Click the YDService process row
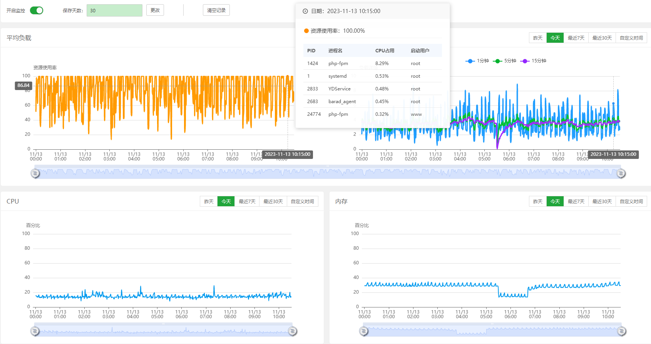651x344 pixels. 373,89
